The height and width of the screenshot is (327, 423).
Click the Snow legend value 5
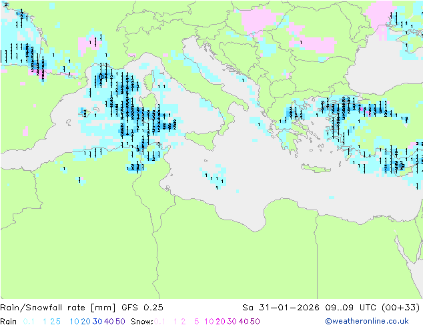pyautogui.click(x=197, y=322)
